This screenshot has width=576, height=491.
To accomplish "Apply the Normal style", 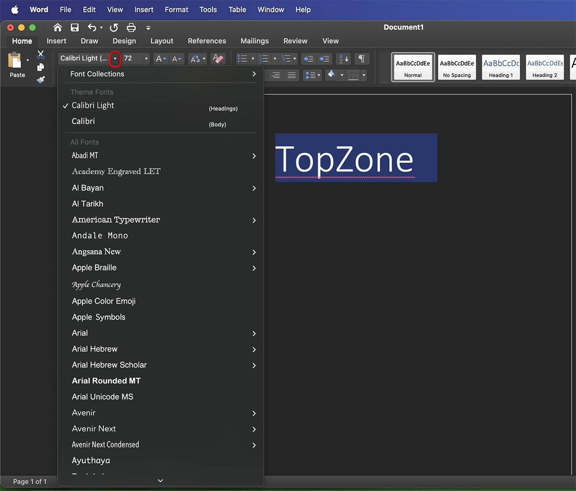I will (x=413, y=67).
